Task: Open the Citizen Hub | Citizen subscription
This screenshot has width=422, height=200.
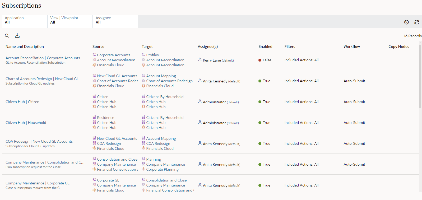Action: tap(22, 102)
